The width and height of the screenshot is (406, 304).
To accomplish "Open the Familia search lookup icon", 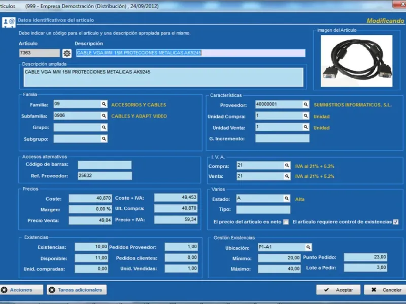I will pyautogui.click(x=104, y=104).
